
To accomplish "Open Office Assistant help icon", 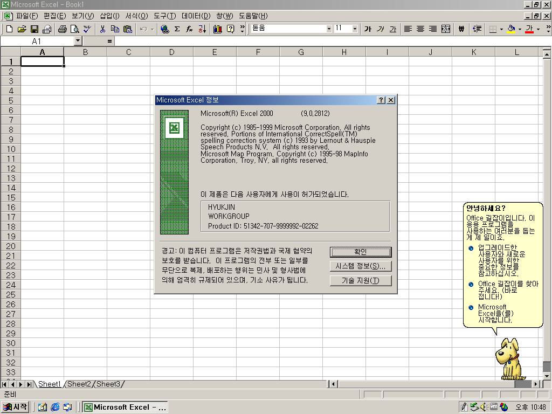I will pos(230,29).
